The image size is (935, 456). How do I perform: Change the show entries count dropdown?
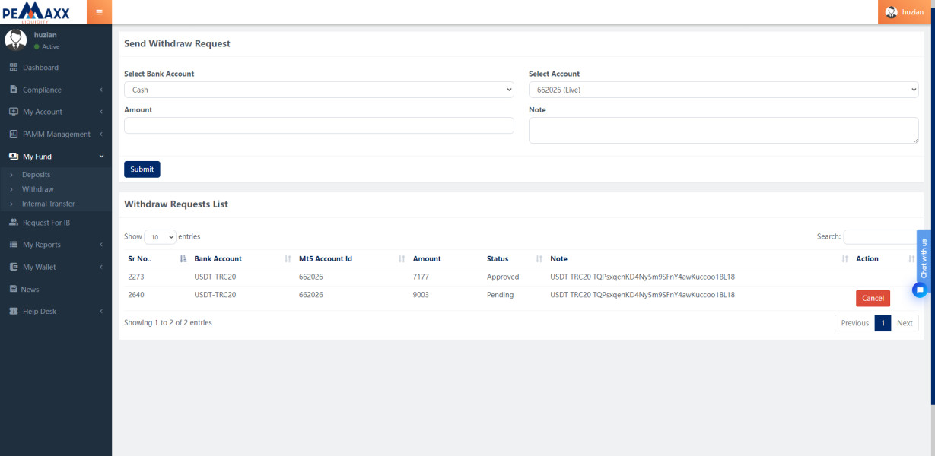(x=160, y=237)
